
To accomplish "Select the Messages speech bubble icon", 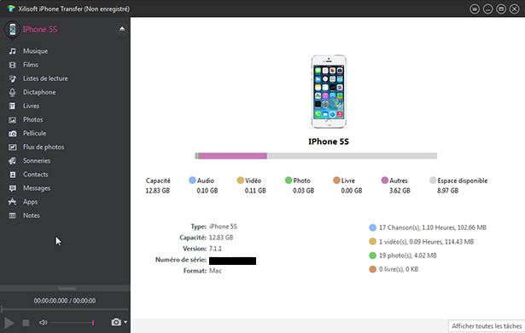I will click(13, 188).
